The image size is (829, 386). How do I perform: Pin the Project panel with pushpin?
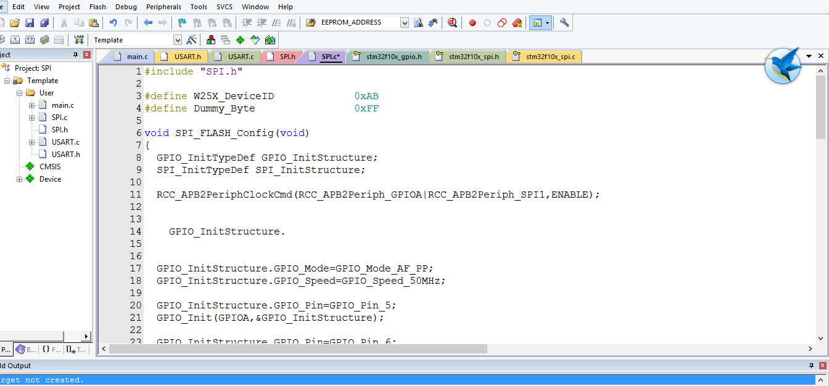[76, 55]
